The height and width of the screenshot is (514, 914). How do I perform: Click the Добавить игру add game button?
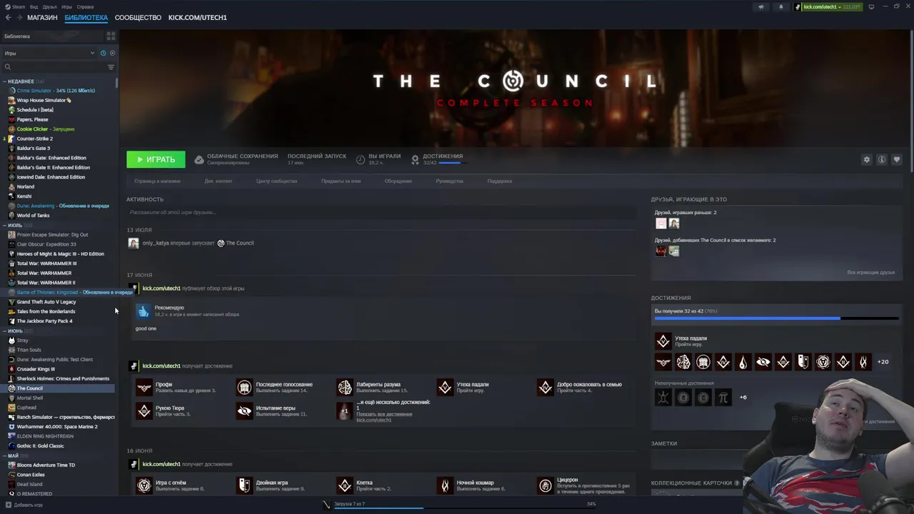point(24,505)
